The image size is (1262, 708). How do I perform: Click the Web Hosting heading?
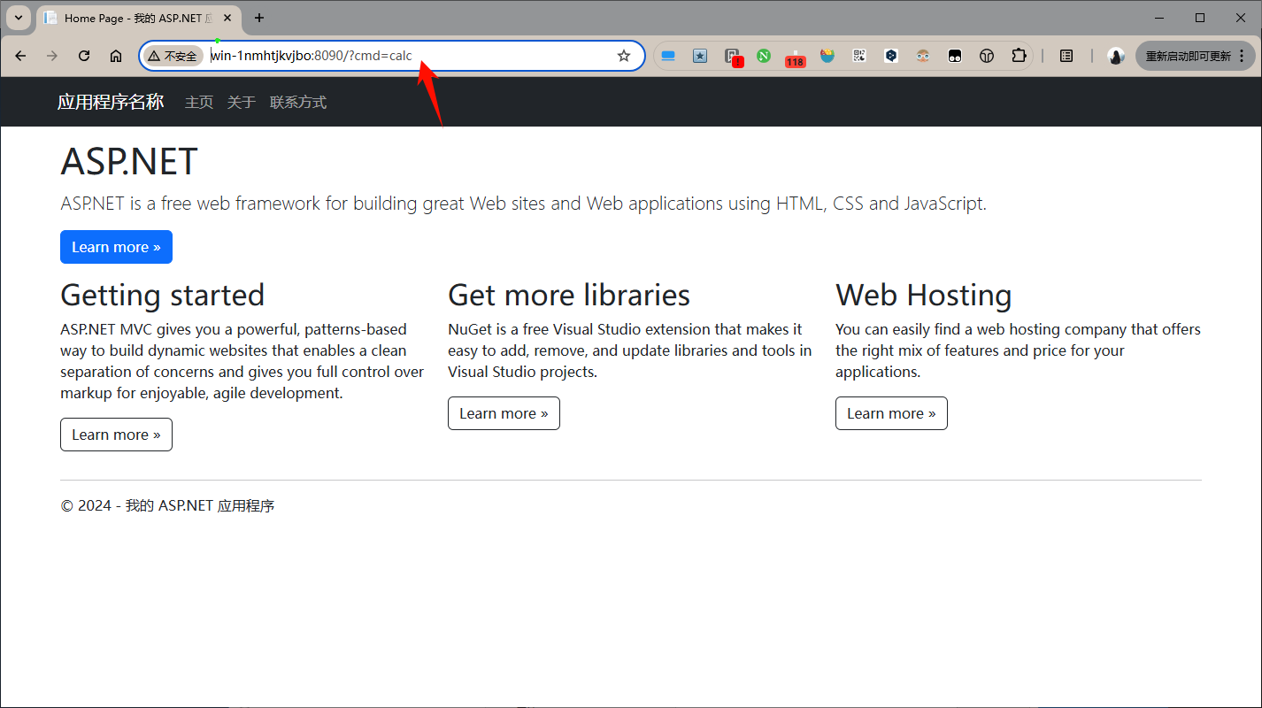(x=924, y=295)
